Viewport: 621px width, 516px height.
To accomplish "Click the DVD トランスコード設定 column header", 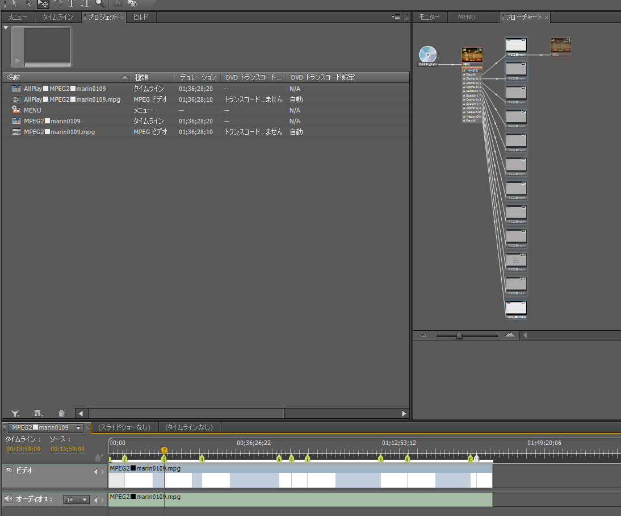I will 323,77.
